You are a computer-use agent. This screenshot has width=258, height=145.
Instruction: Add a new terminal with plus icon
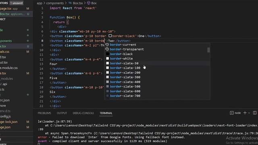pos(245,113)
